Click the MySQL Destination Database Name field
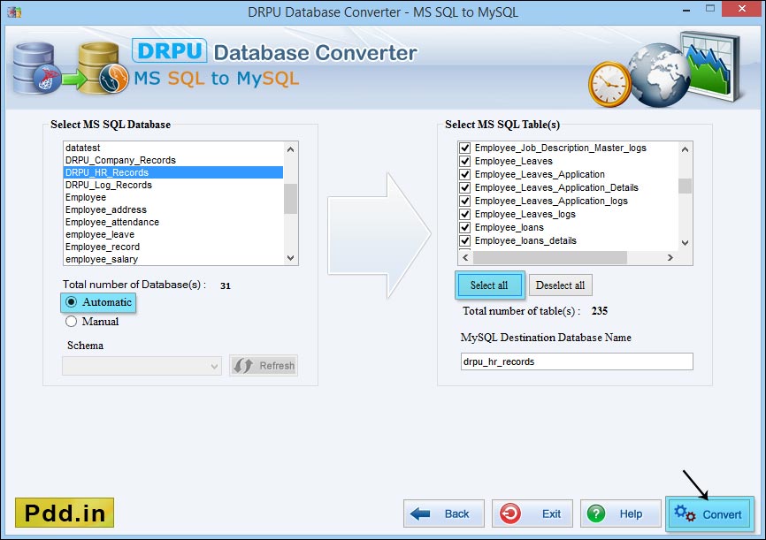The image size is (766, 540). tap(577, 361)
